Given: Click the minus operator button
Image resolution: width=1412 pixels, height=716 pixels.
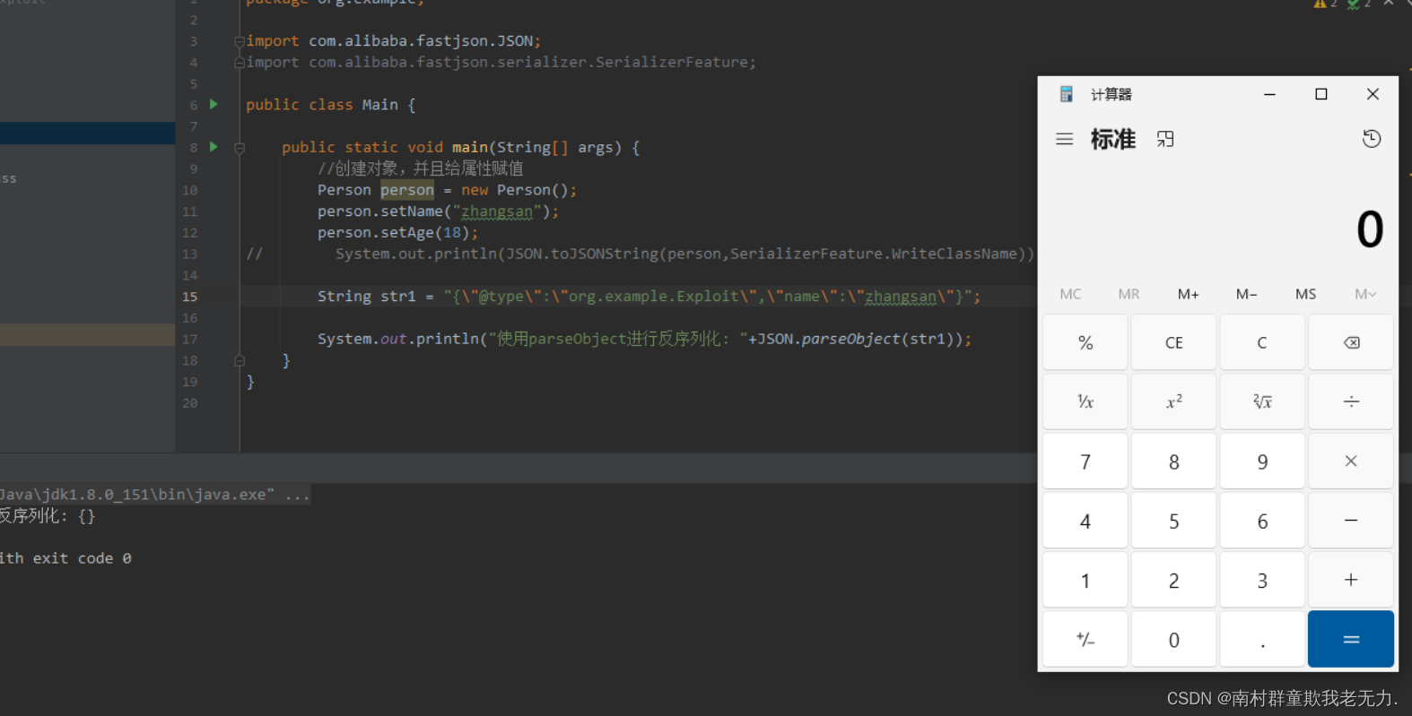Looking at the screenshot, I should coord(1351,521).
